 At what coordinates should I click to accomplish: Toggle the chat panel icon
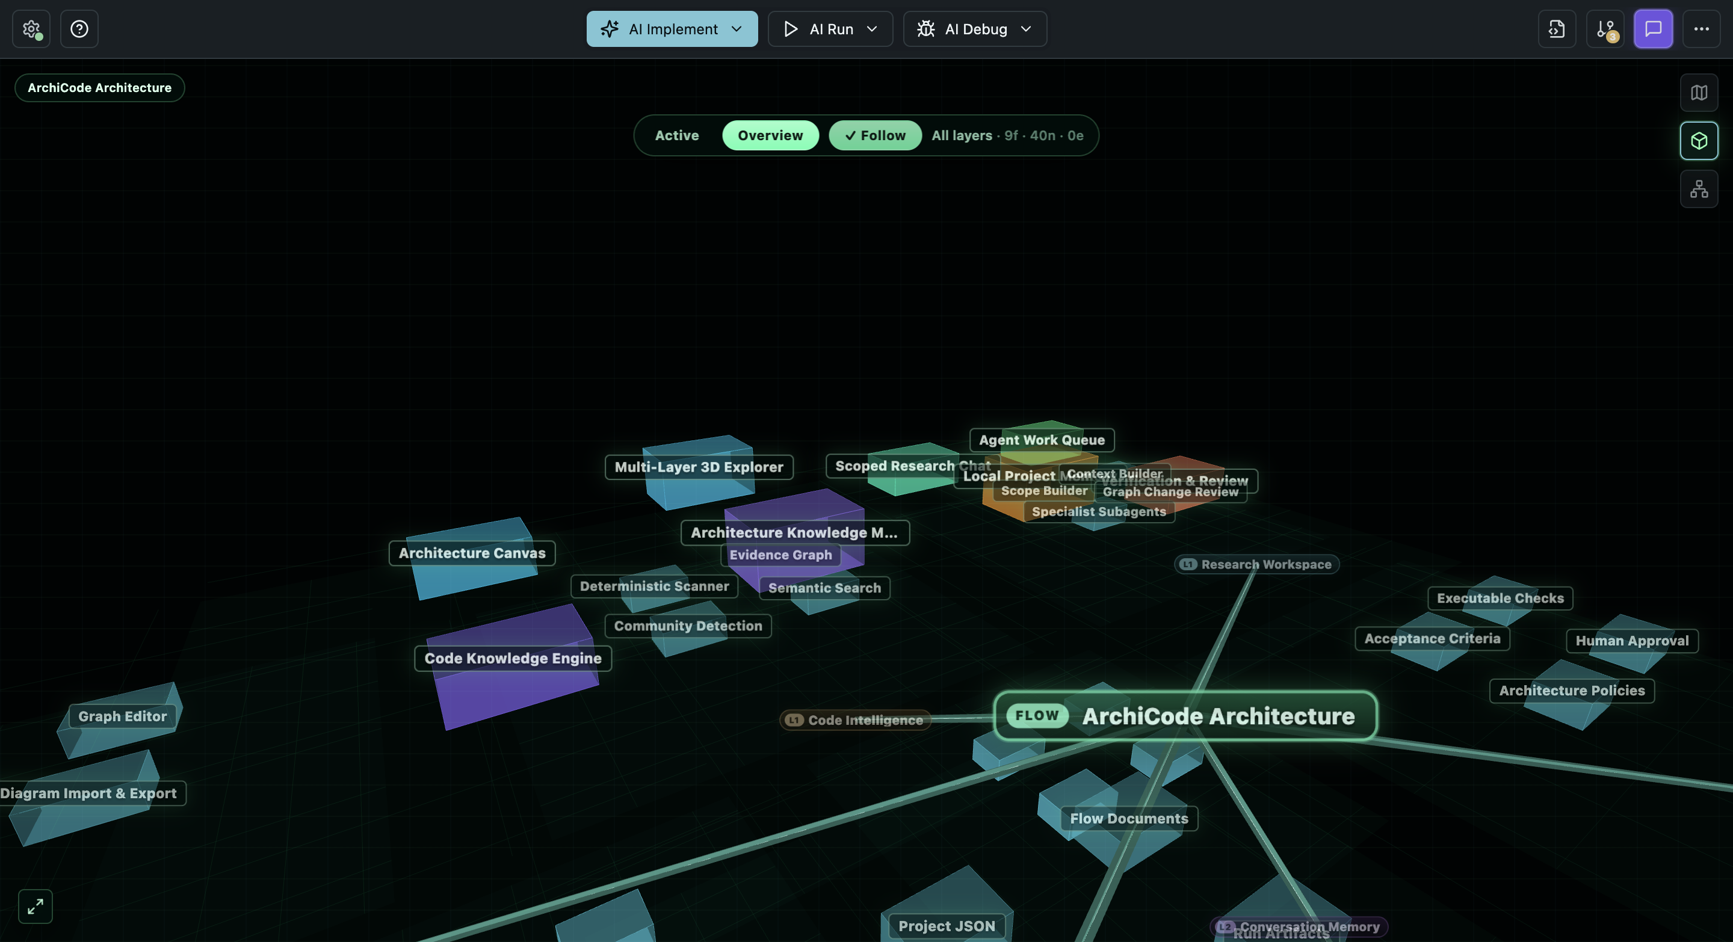click(1653, 29)
